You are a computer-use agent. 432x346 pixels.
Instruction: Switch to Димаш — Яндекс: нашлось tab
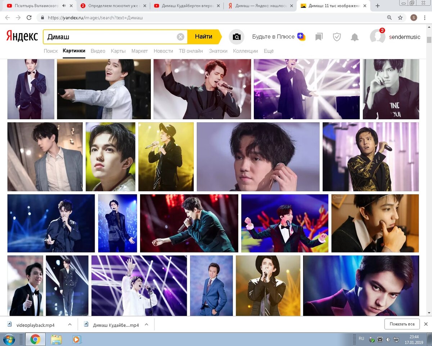[x=261, y=6]
